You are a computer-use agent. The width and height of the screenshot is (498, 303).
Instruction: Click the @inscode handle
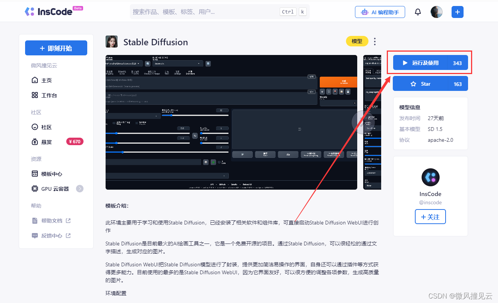(430, 202)
